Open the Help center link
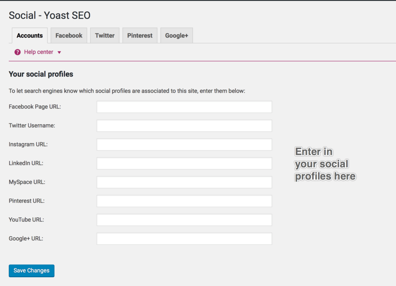396x286 pixels. (38, 52)
